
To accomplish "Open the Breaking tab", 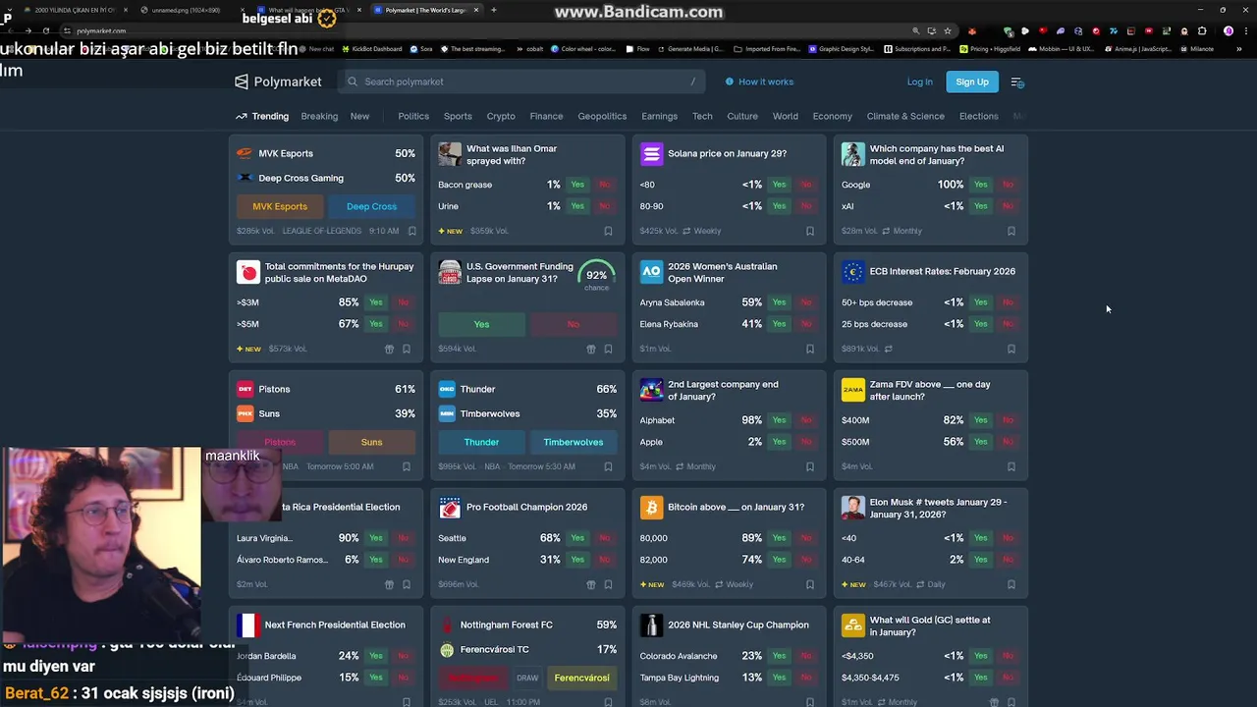I will (x=319, y=116).
